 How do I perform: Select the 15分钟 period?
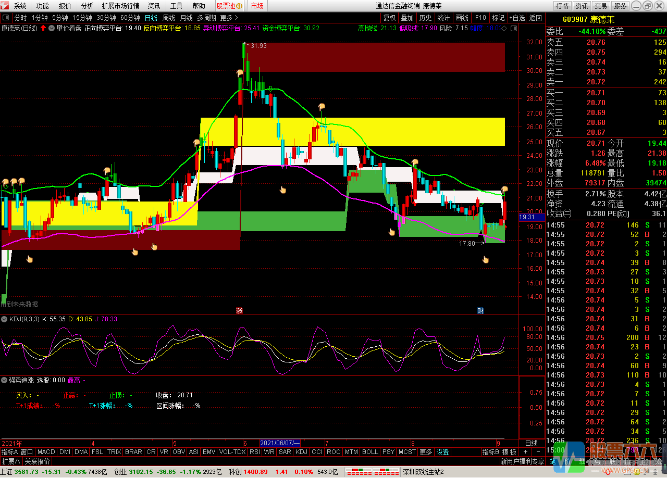[x=82, y=18]
